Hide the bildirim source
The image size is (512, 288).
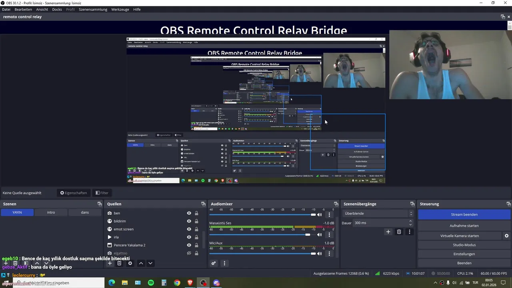coord(189,221)
